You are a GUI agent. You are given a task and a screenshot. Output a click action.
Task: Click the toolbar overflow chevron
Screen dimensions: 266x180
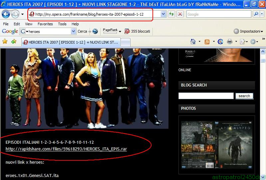pos(263,39)
